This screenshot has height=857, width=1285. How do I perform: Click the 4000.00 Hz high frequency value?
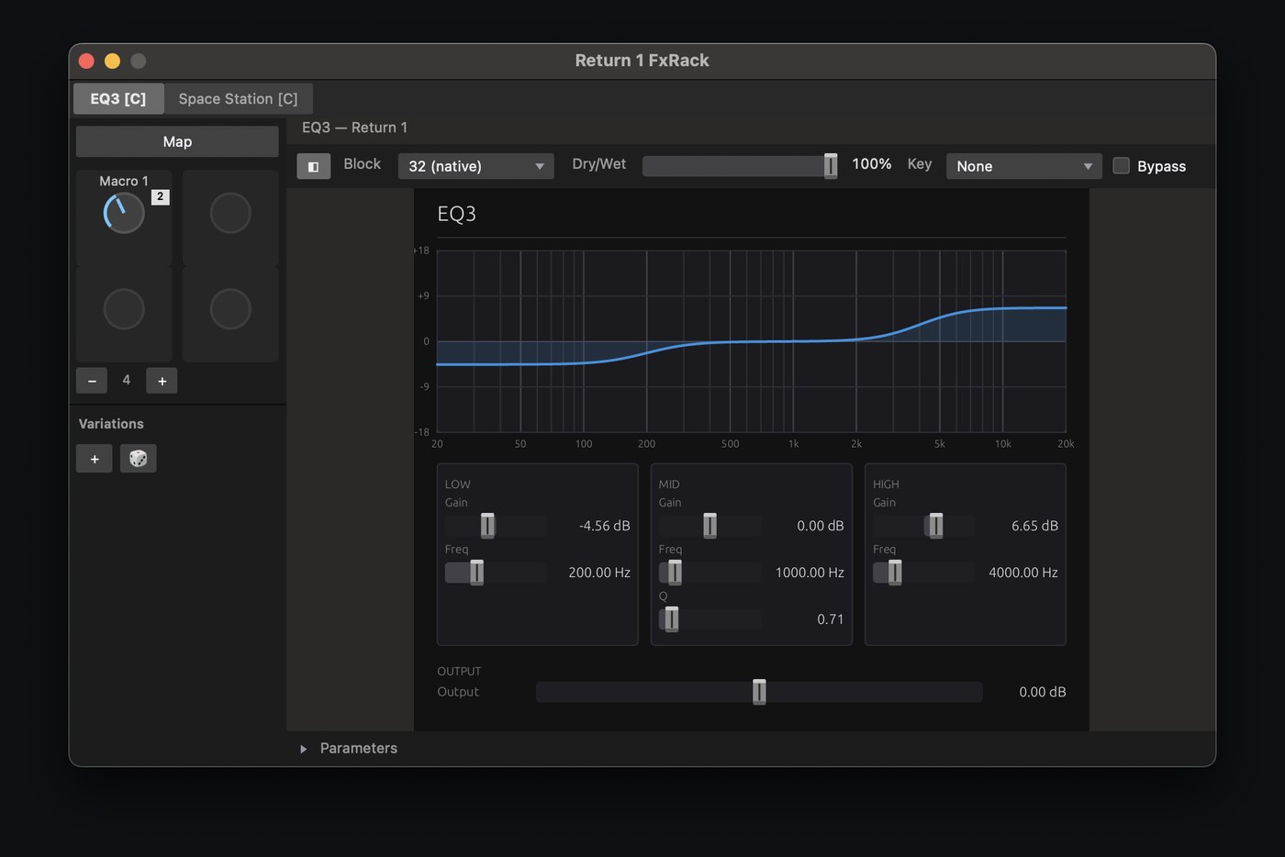pos(1023,573)
